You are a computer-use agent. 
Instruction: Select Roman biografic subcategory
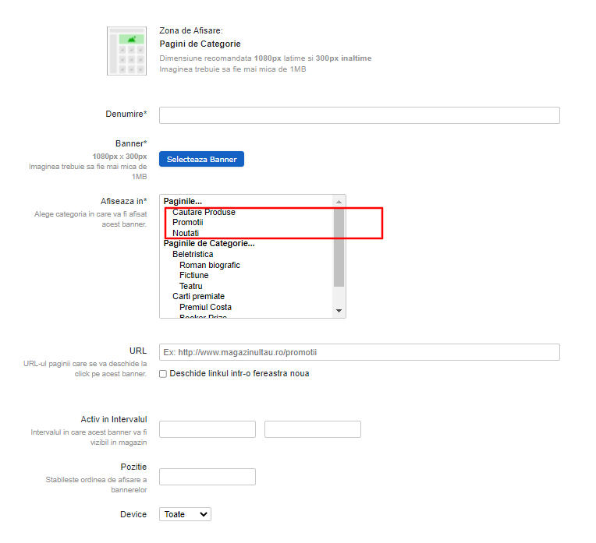(x=209, y=265)
